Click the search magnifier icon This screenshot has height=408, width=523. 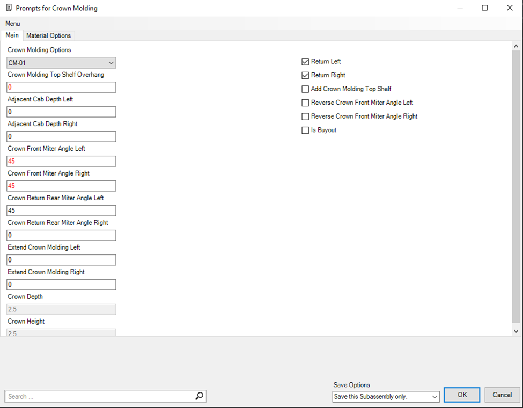click(199, 396)
